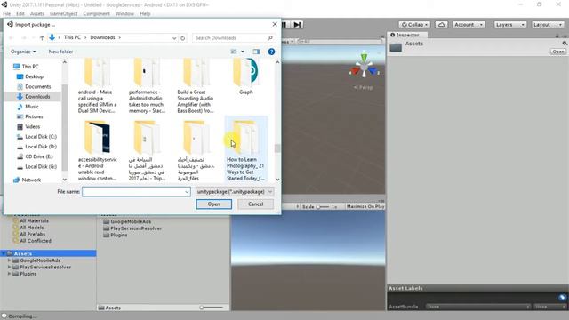Toggle the preview pane icon
Image resolution: width=569 pixels, height=320 pixels.
click(257, 52)
